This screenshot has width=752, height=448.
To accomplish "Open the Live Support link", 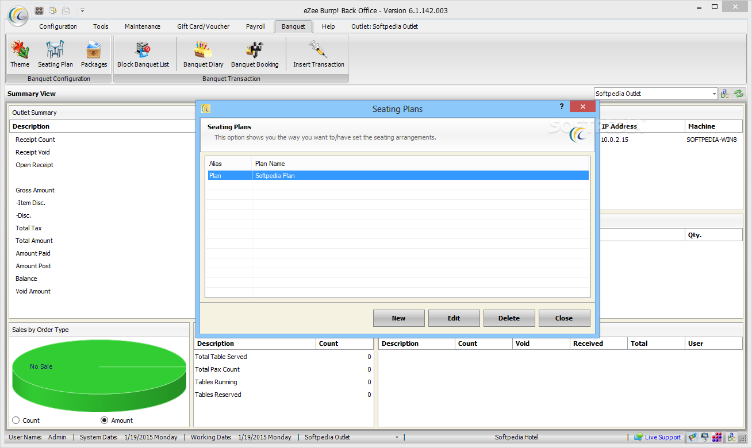I will pyautogui.click(x=662, y=437).
